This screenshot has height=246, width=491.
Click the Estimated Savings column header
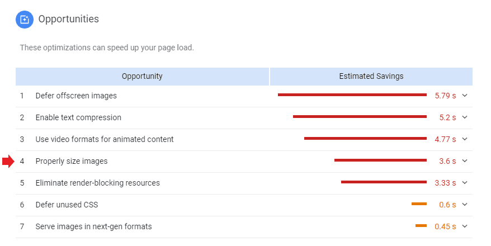coord(371,77)
